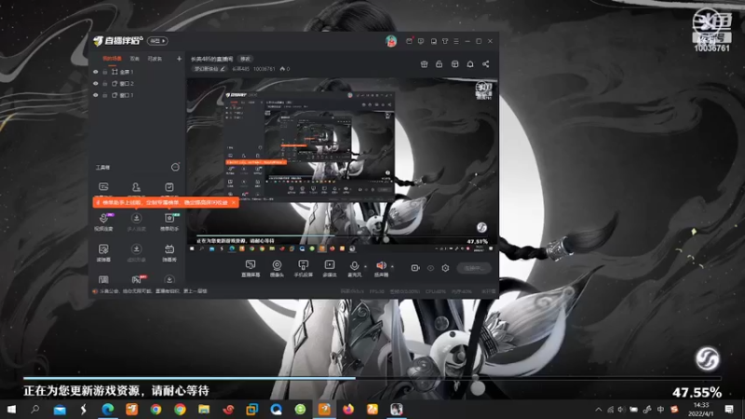Toggle the eye preview icon in bottom bar
This screenshot has width=745, height=419.
(430, 268)
